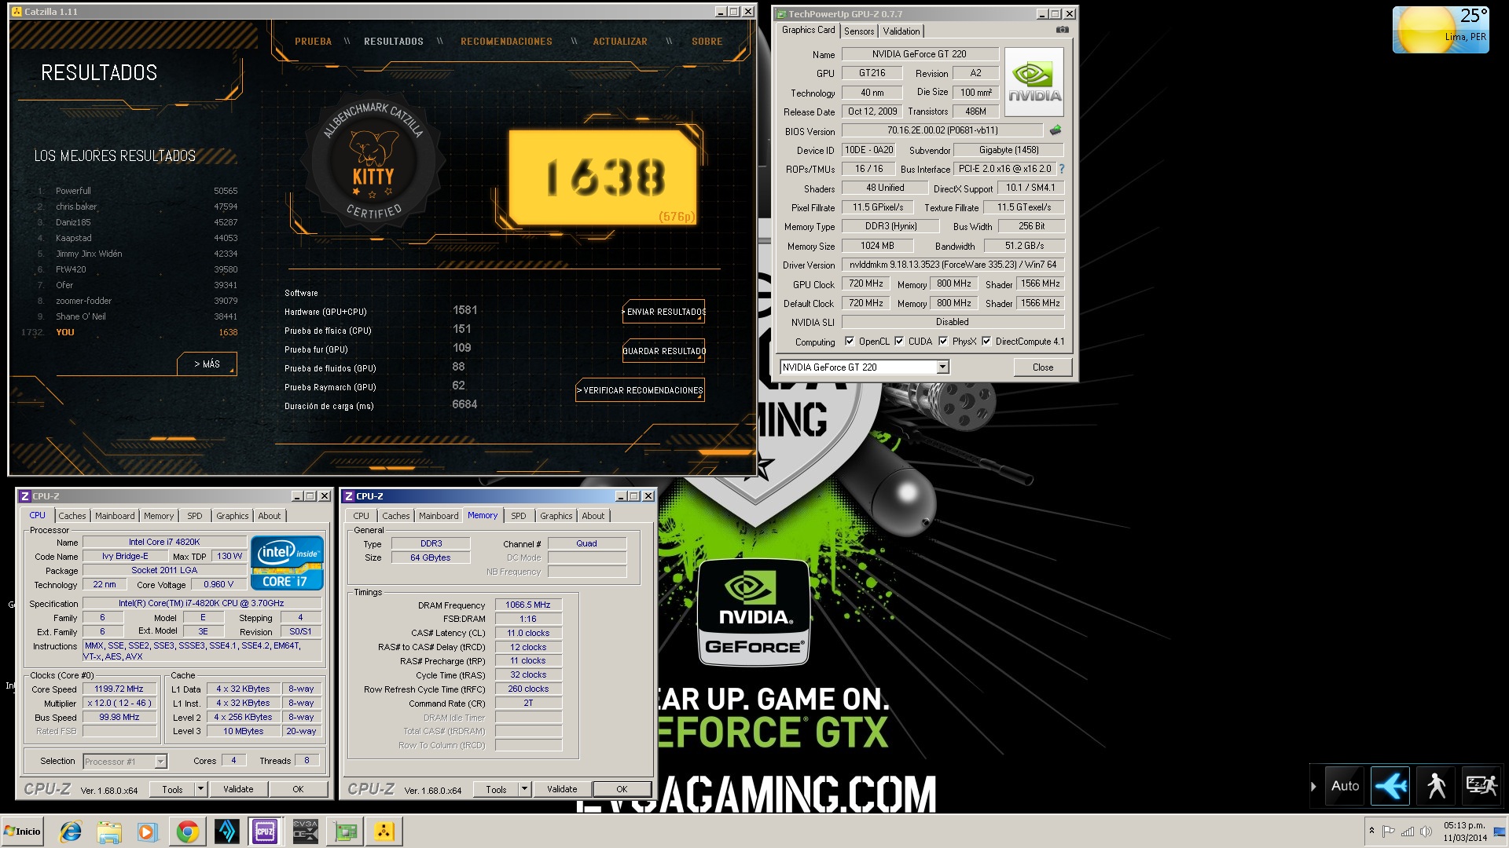The width and height of the screenshot is (1509, 848).
Task: Click the 1638 score panel in Catzilla
Action: point(604,177)
